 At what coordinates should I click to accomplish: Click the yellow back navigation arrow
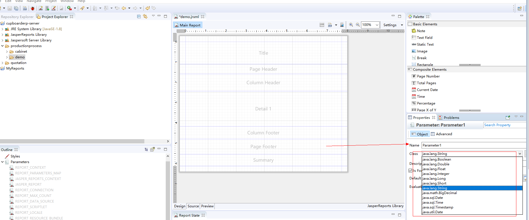point(124,8)
